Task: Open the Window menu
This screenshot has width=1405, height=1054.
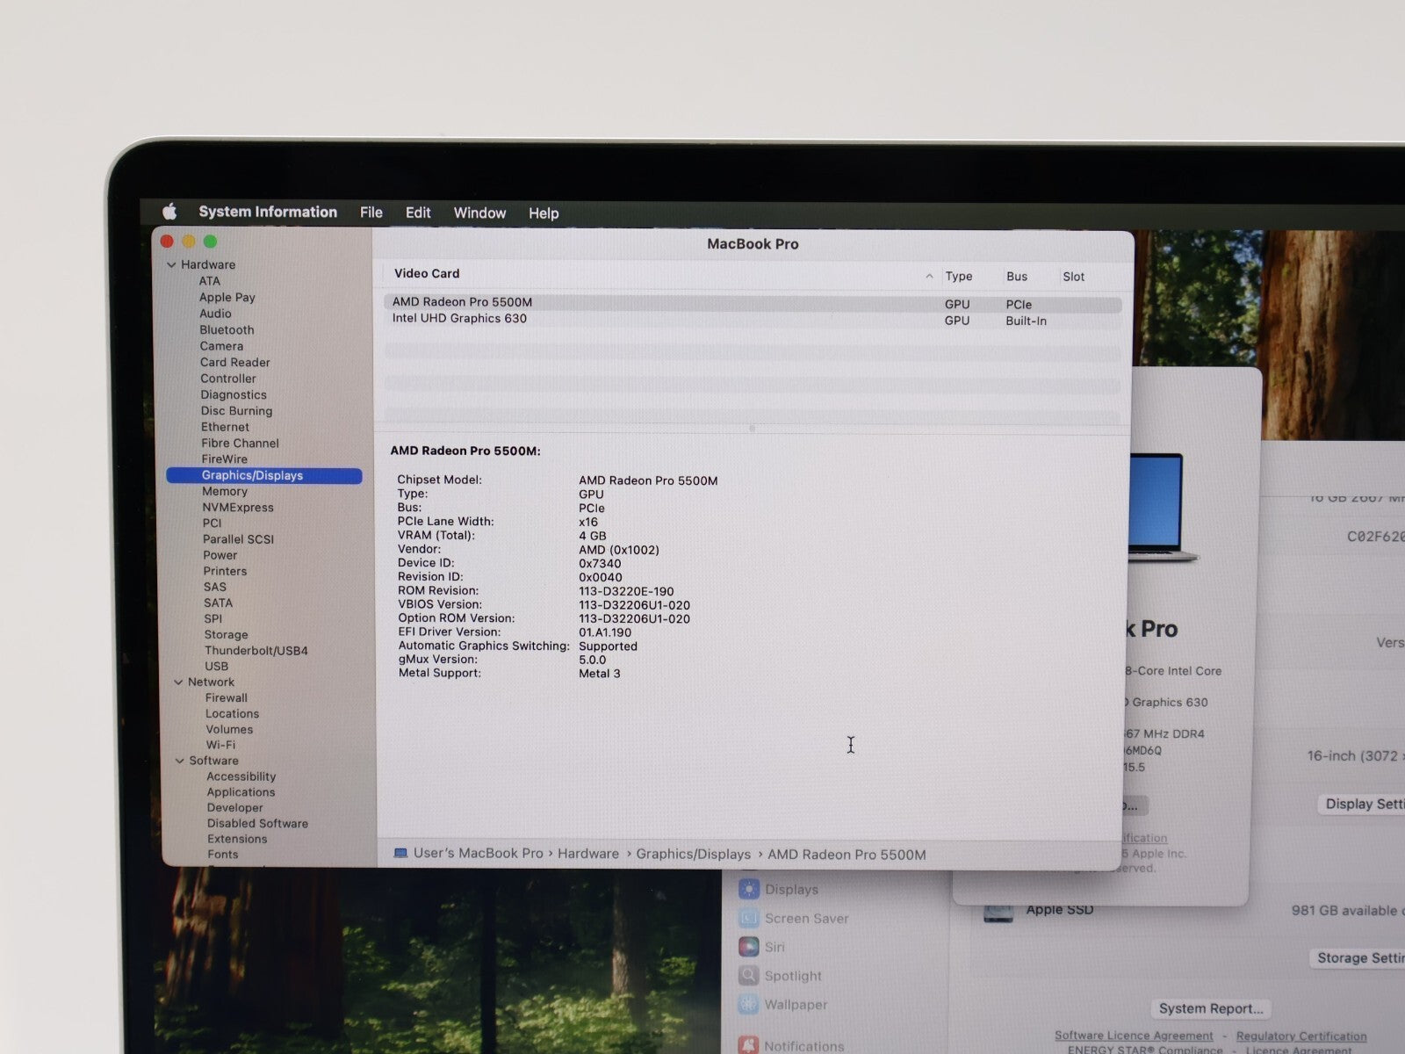Action: [x=479, y=213]
